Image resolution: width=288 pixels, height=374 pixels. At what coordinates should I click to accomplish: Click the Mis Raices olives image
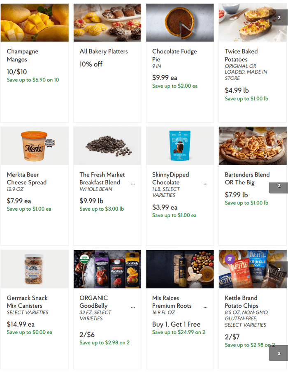[180, 269]
